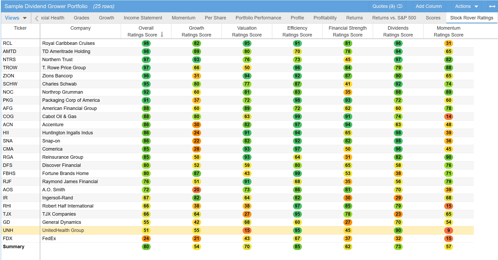Image resolution: width=498 pixels, height=260 pixels.
Task: Click the Overall Ratings sort arrow icon
Action: pos(162,34)
